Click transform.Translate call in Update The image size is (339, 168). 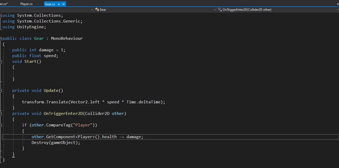tap(45, 102)
